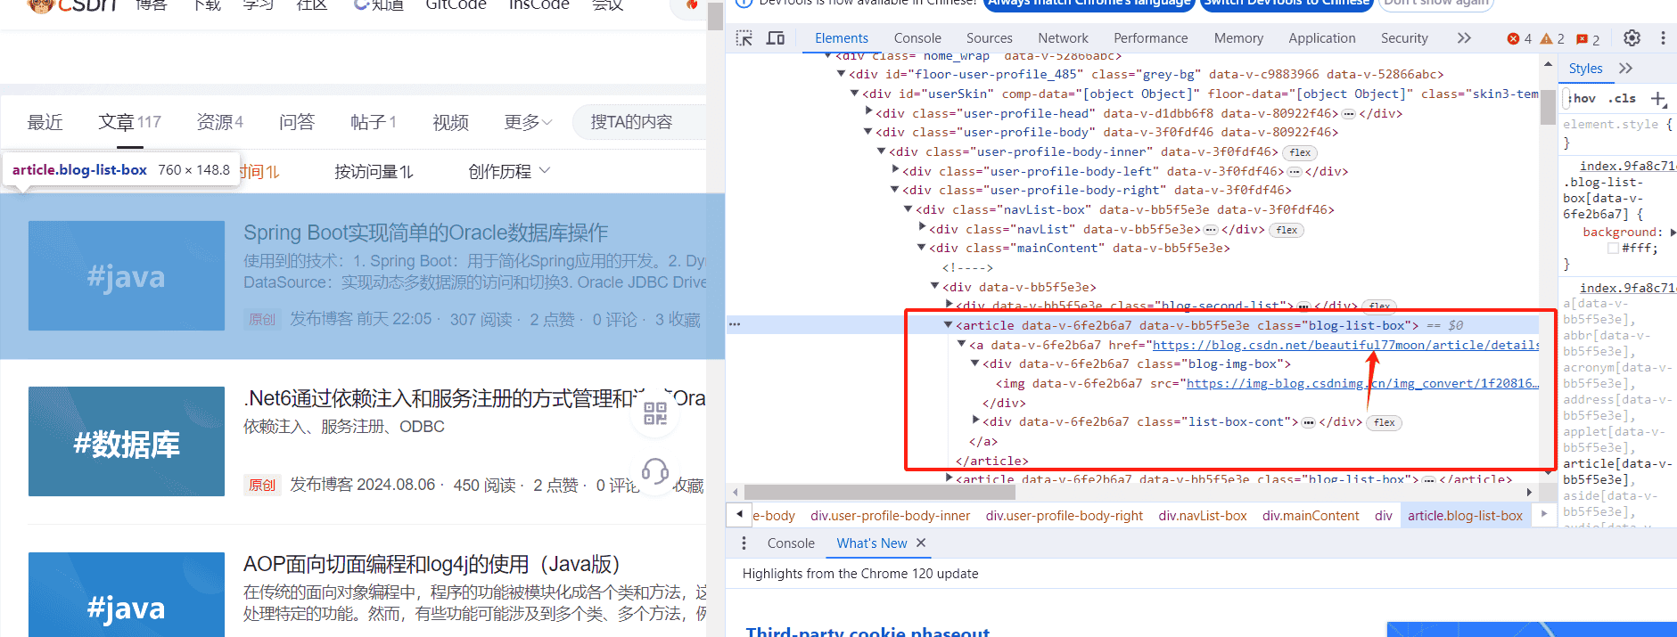The height and width of the screenshot is (637, 1677).
Task: Toggle the .cls element classes panel
Action: click(x=1623, y=99)
